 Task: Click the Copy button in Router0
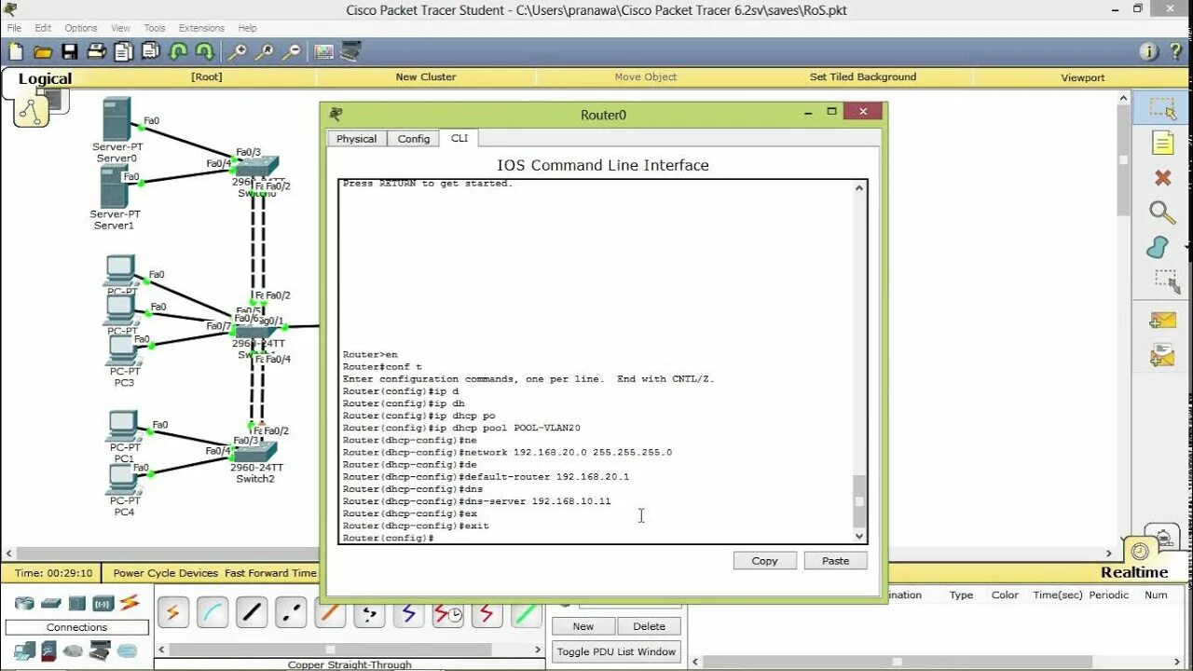tap(764, 561)
